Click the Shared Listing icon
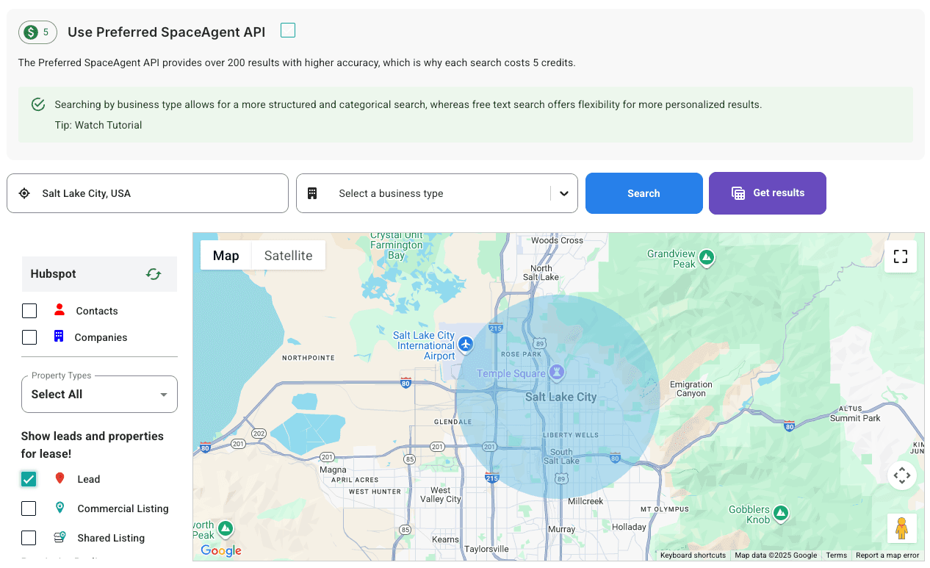 click(x=60, y=537)
